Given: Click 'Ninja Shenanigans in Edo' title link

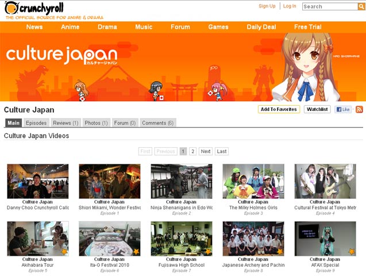Looking at the screenshot, I should pyautogui.click(x=182, y=207).
